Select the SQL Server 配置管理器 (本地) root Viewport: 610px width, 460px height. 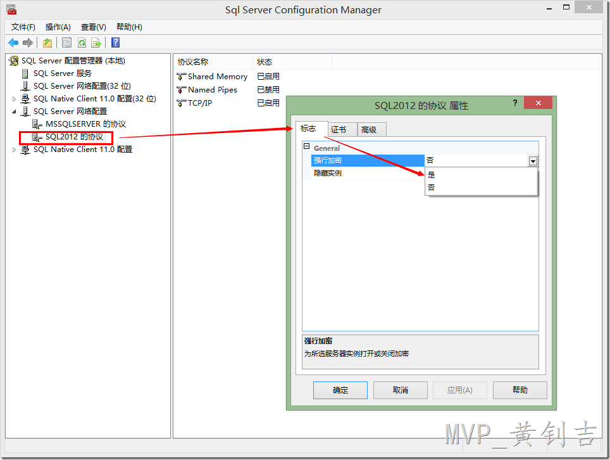click(x=73, y=61)
